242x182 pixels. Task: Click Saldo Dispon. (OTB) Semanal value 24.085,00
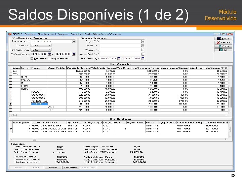pyautogui.click(x=136, y=152)
